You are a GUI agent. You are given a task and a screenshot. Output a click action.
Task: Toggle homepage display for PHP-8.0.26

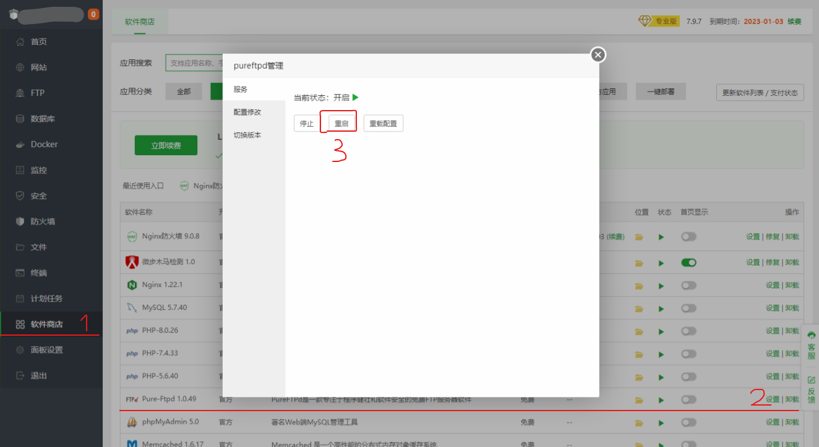688,331
